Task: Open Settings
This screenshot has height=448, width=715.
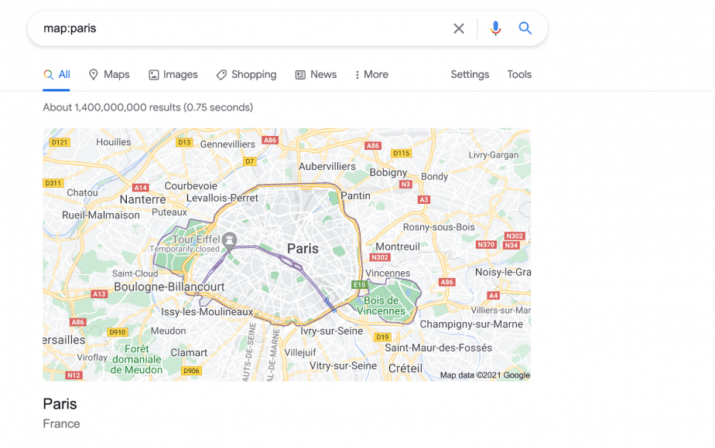Action: [x=470, y=75]
